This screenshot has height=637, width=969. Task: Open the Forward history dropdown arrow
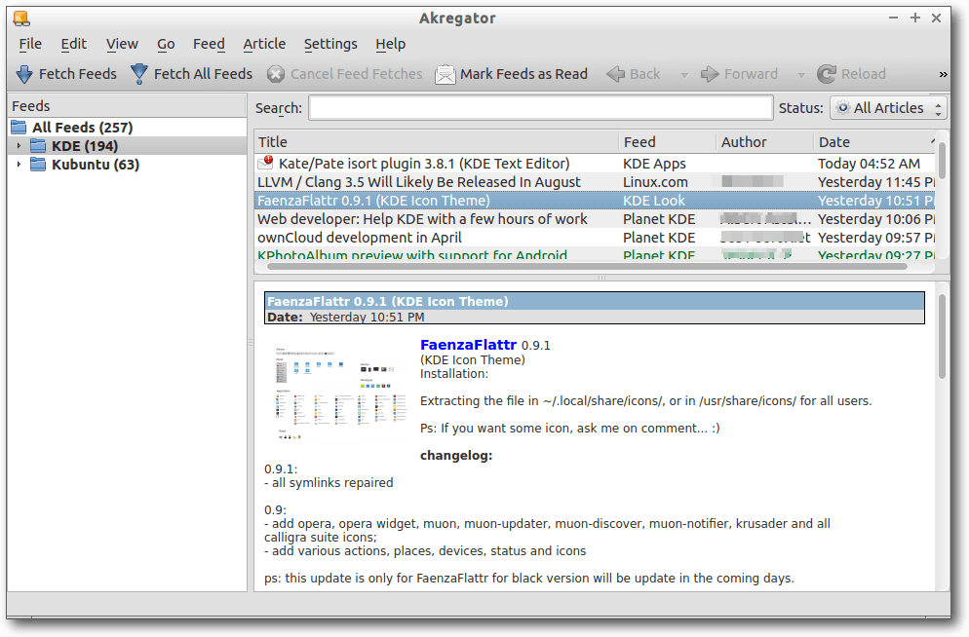click(801, 75)
